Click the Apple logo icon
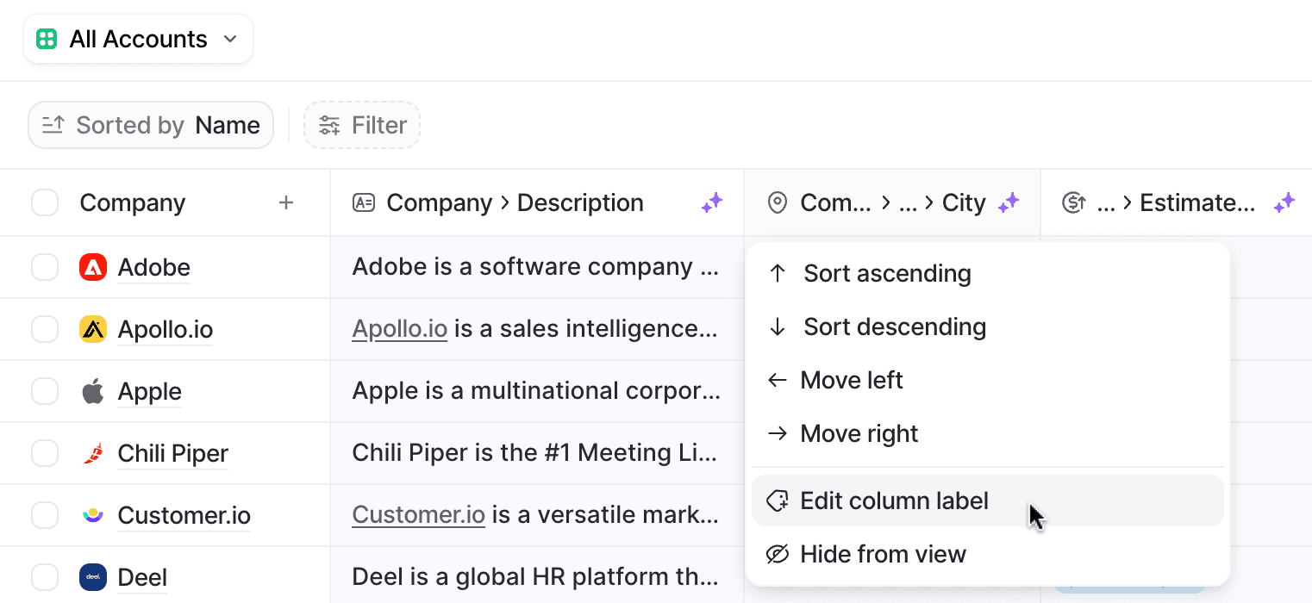Image resolution: width=1312 pixels, height=603 pixels. click(93, 391)
